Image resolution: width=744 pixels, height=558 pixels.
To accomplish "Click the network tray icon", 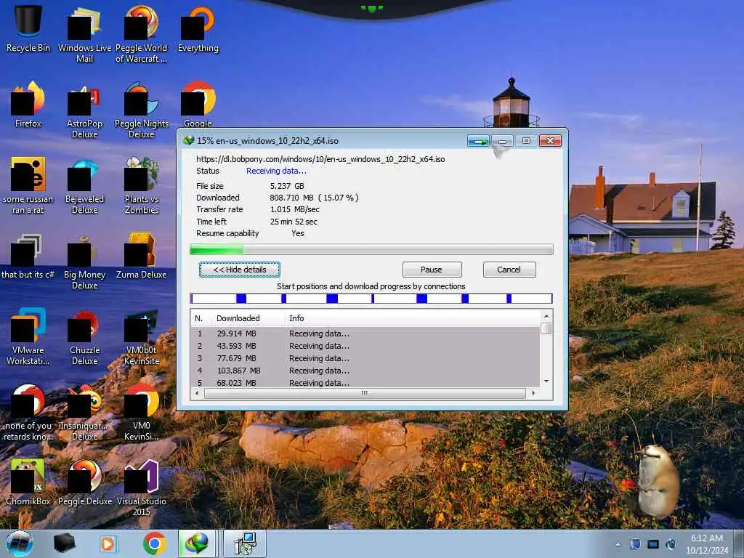I will tap(635, 544).
